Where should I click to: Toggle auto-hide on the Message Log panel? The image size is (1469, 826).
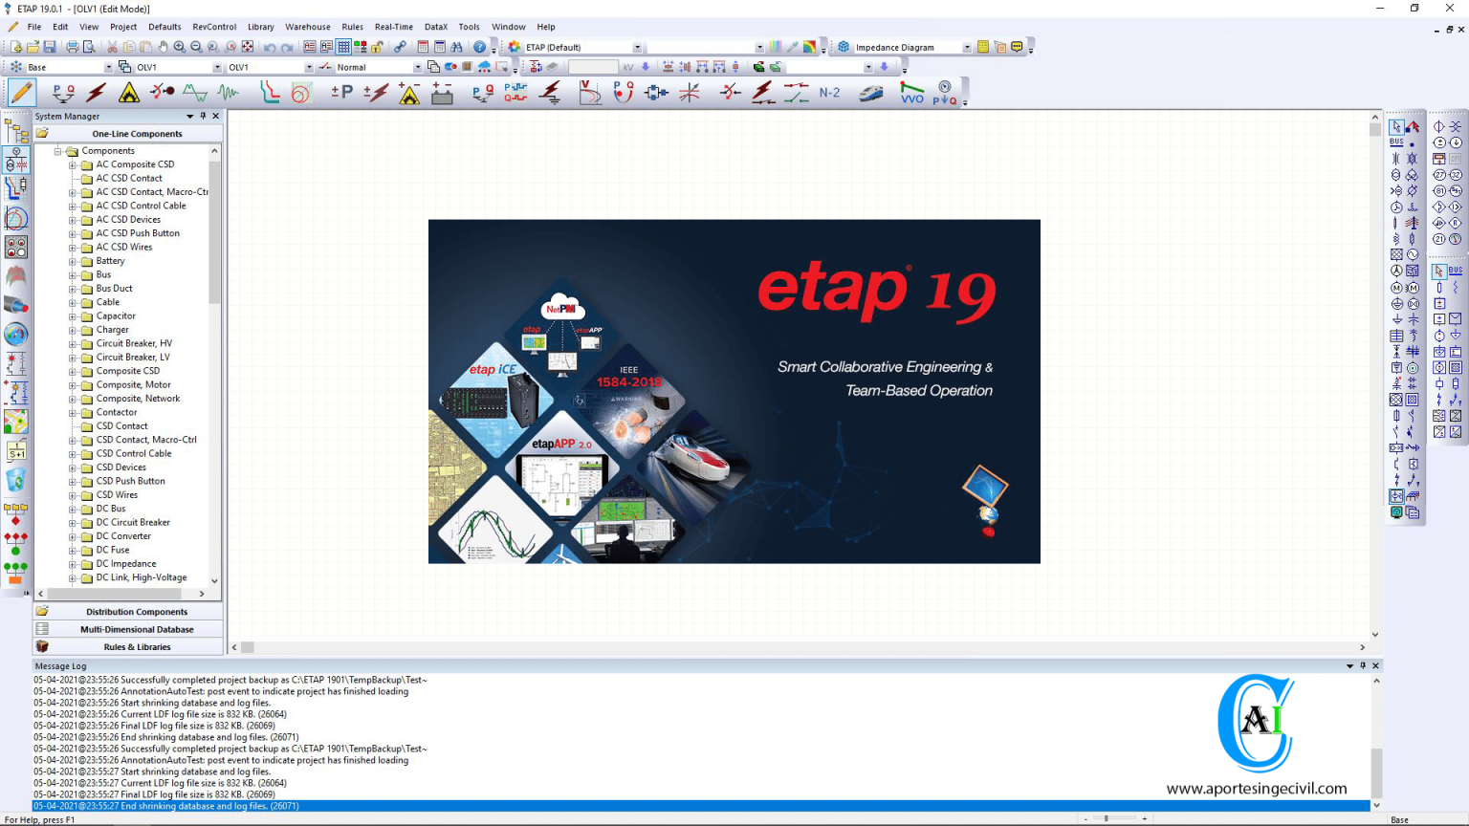(1362, 665)
